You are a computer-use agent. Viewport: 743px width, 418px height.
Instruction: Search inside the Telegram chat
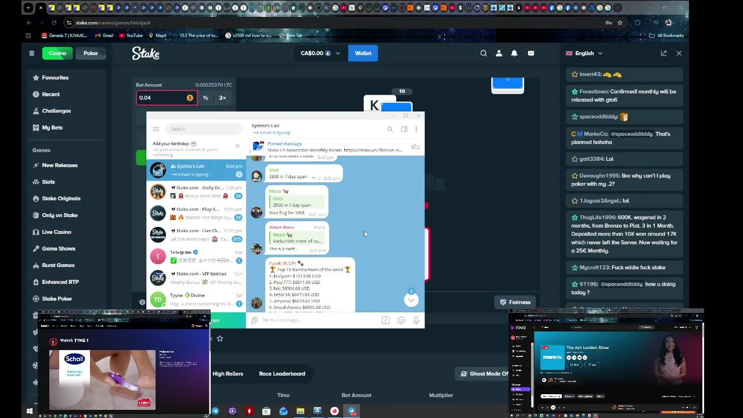coord(390,129)
